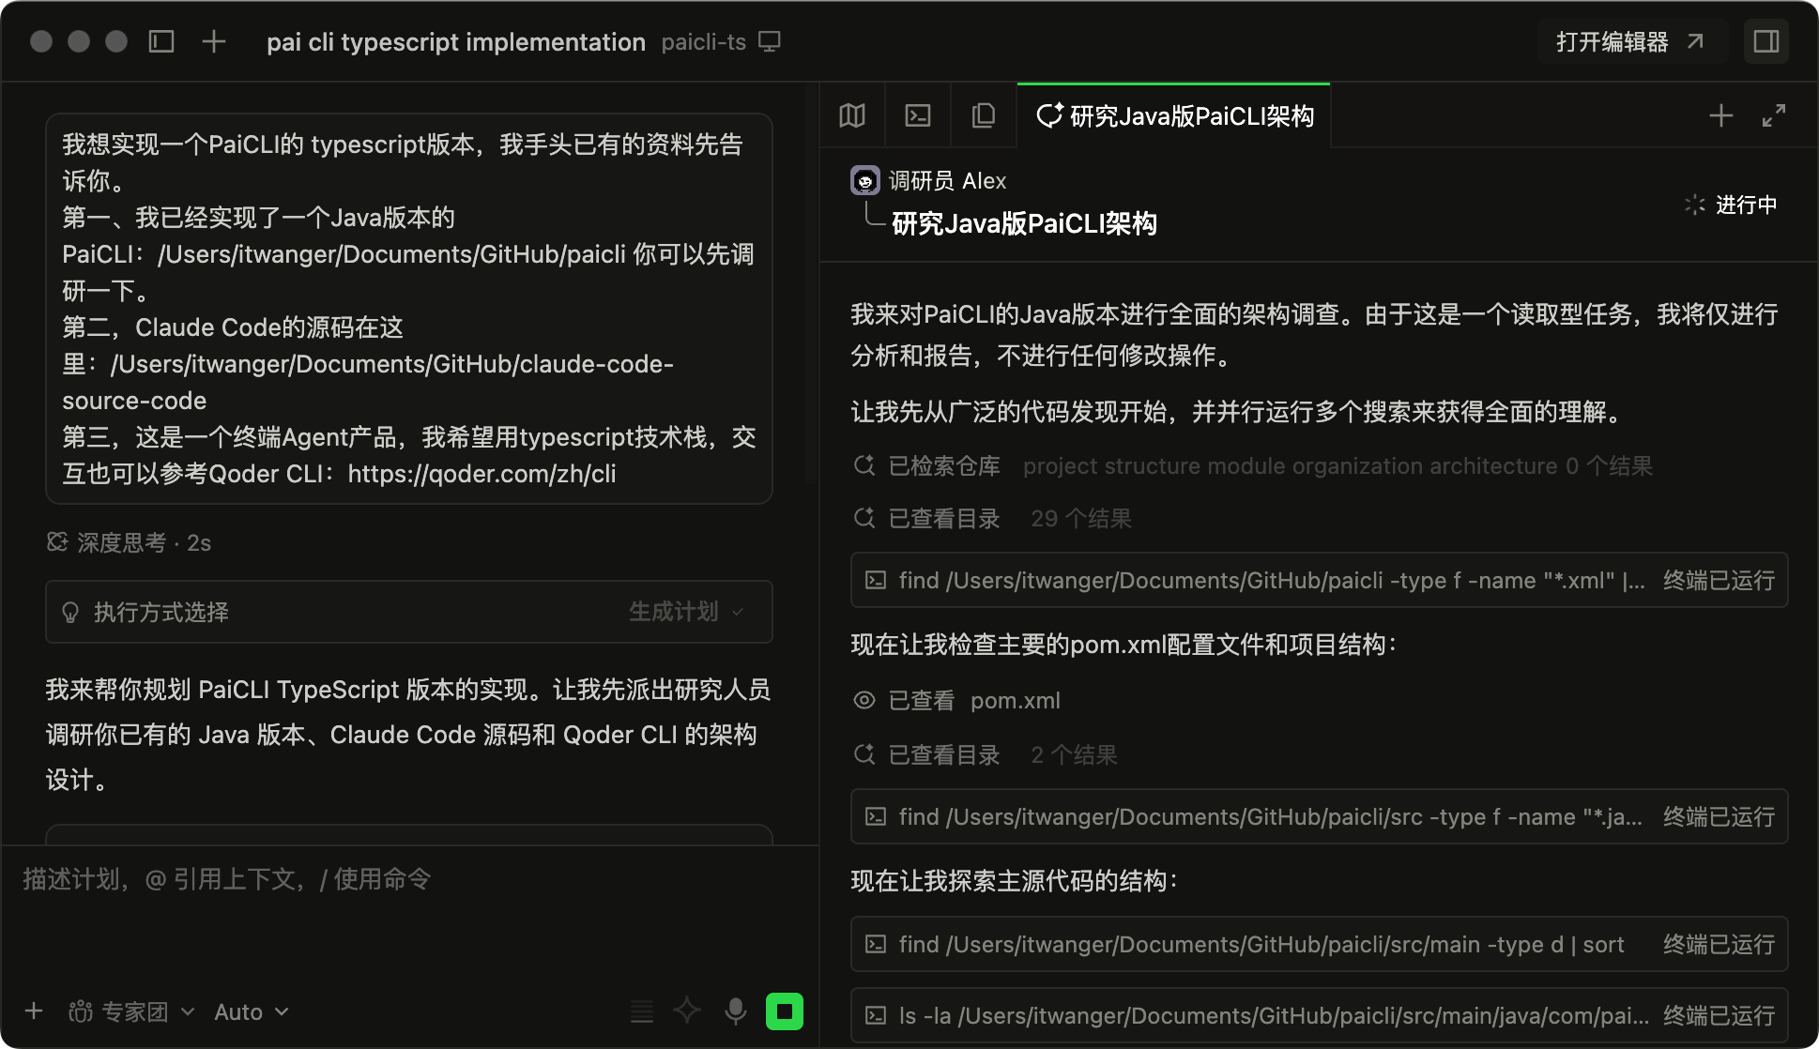Expand the 深度思考 · 2s thinking section
1819x1049 pixels.
[130, 542]
